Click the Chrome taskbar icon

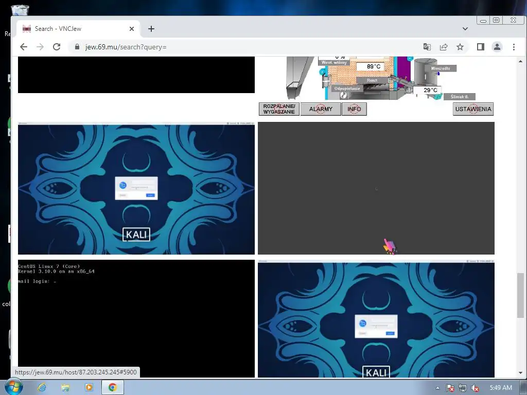[113, 387]
